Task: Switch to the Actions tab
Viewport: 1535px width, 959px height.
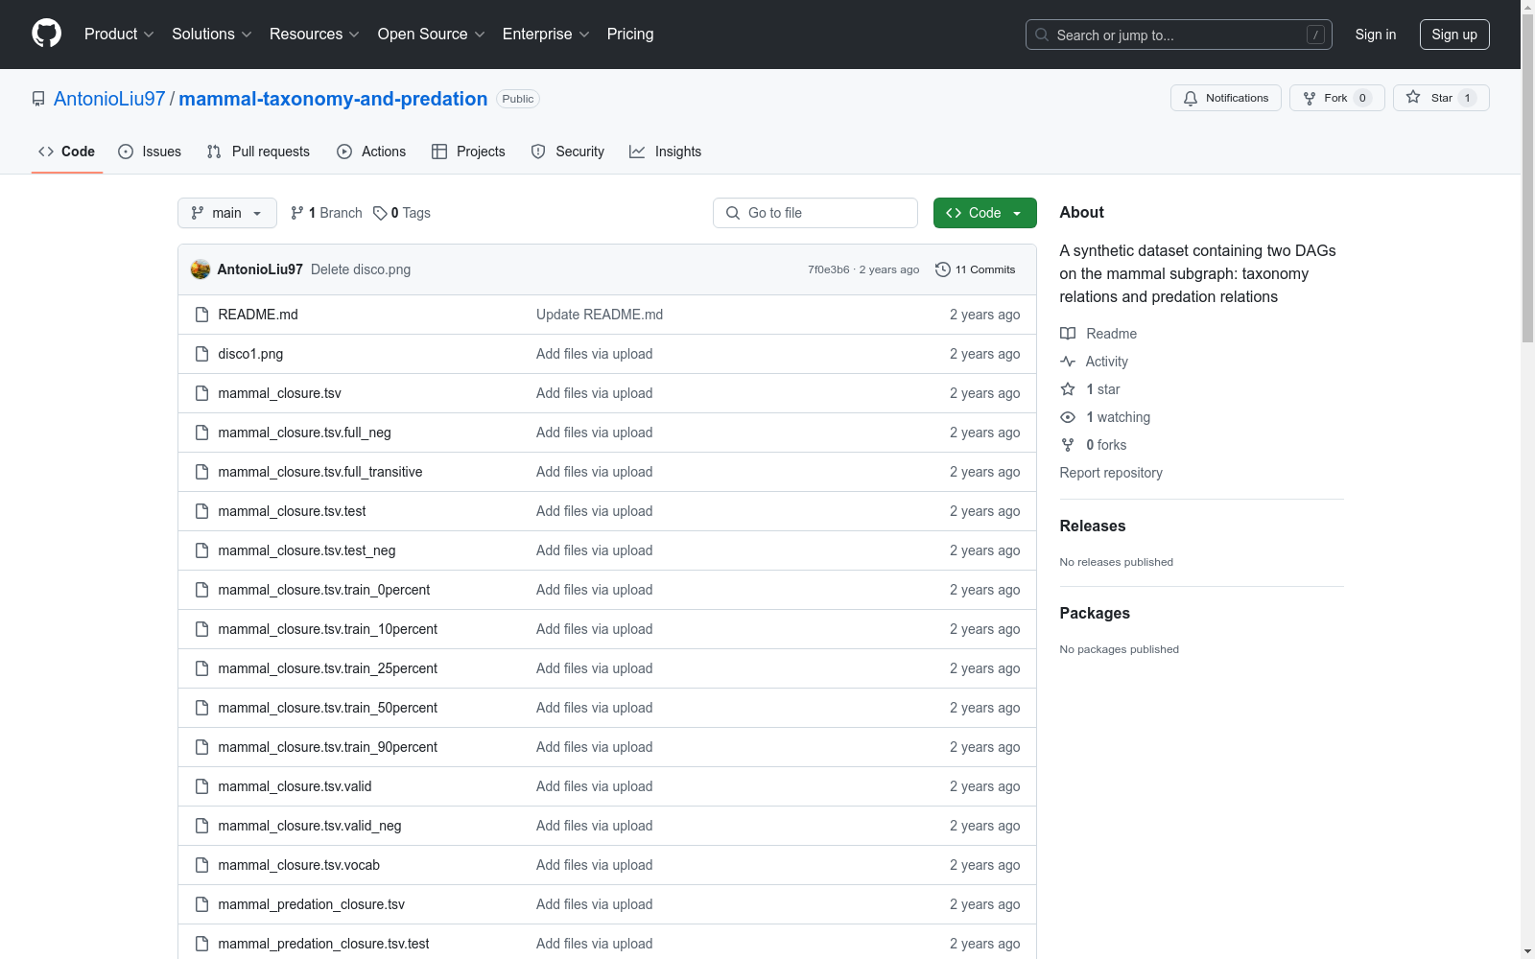Action: coord(371,152)
